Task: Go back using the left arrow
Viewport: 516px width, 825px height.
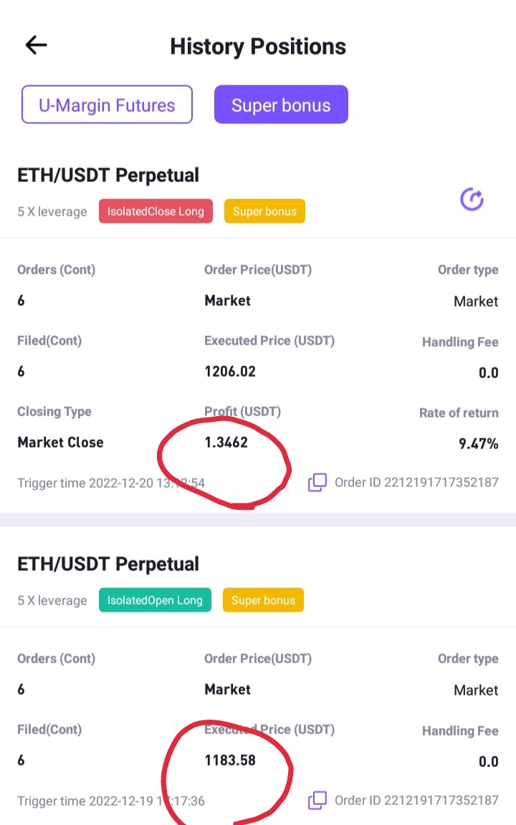Action: click(x=37, y=45)
